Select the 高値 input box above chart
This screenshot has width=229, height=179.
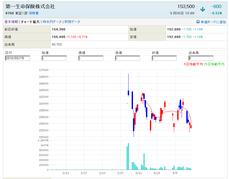(91, 58)
